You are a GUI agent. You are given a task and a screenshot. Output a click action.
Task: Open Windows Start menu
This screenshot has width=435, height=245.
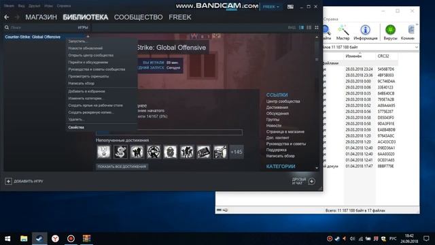[7, 239]
